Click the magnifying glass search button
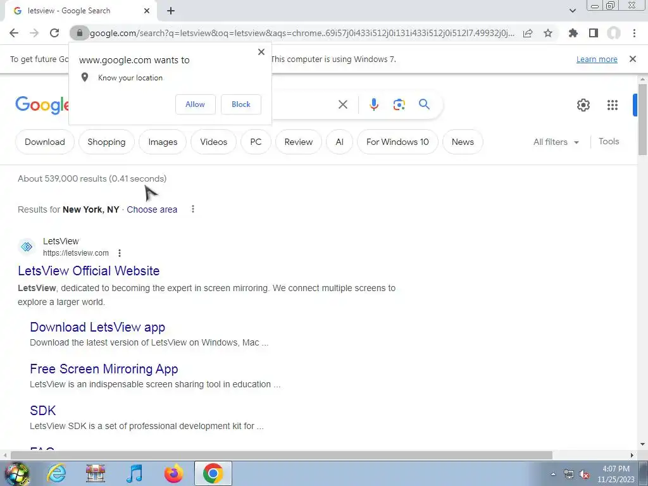Viewport: 648px width, 486px height. 424,104
